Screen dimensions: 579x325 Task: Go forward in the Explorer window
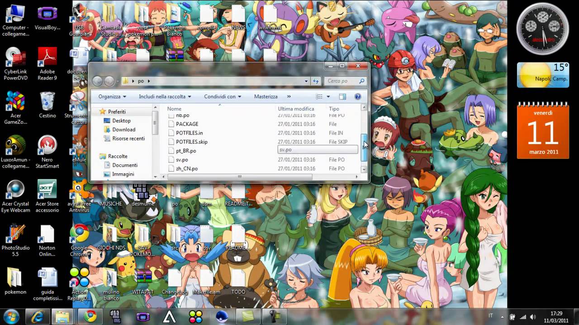pos(109,81)
